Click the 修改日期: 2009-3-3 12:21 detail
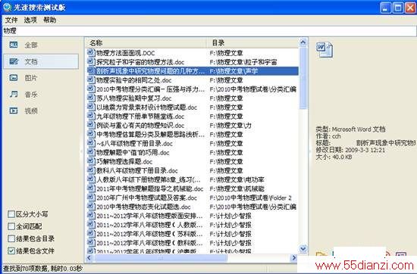Screen dimensions: 417x274 pos(350,150)
